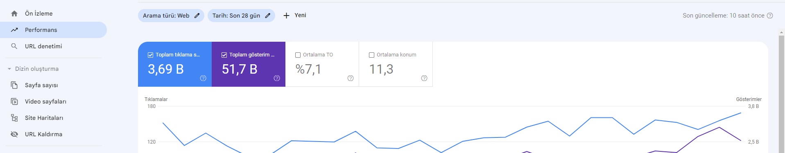Click the 51,7 B impressions value
This screenshot has width=785, height=153.
tap(240, 69)
